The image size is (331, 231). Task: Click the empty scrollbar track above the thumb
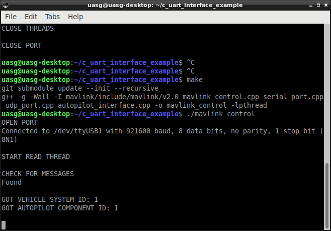[327, 93]
